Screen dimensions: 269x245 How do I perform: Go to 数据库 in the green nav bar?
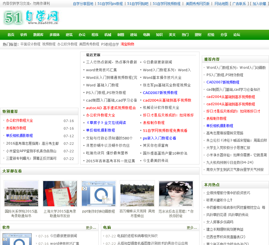coord(38,35)
